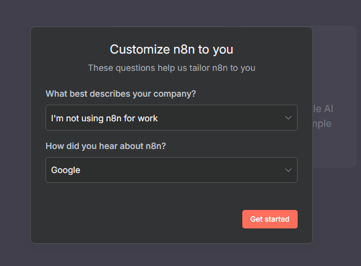The image size is (361, 266).
Task: Click chevron arrow on the company dropdown
Action: [288, 118]
